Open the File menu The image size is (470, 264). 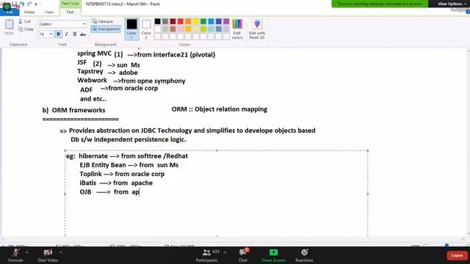coord(10,12)
